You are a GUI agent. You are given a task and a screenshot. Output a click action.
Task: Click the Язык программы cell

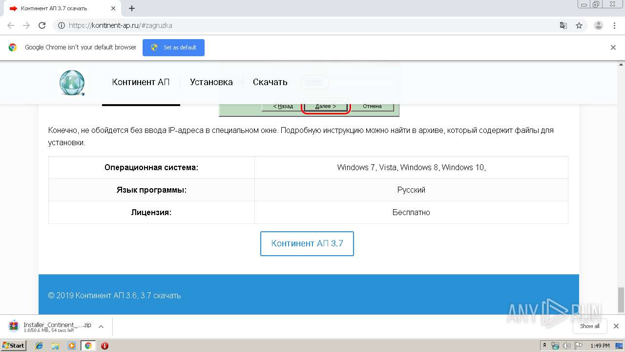click(x=151, y=190)
